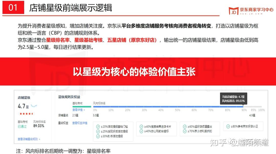Click the 店铺星级 panel heading
Viewport: 276px width, 154px height.
coord(24,98)
